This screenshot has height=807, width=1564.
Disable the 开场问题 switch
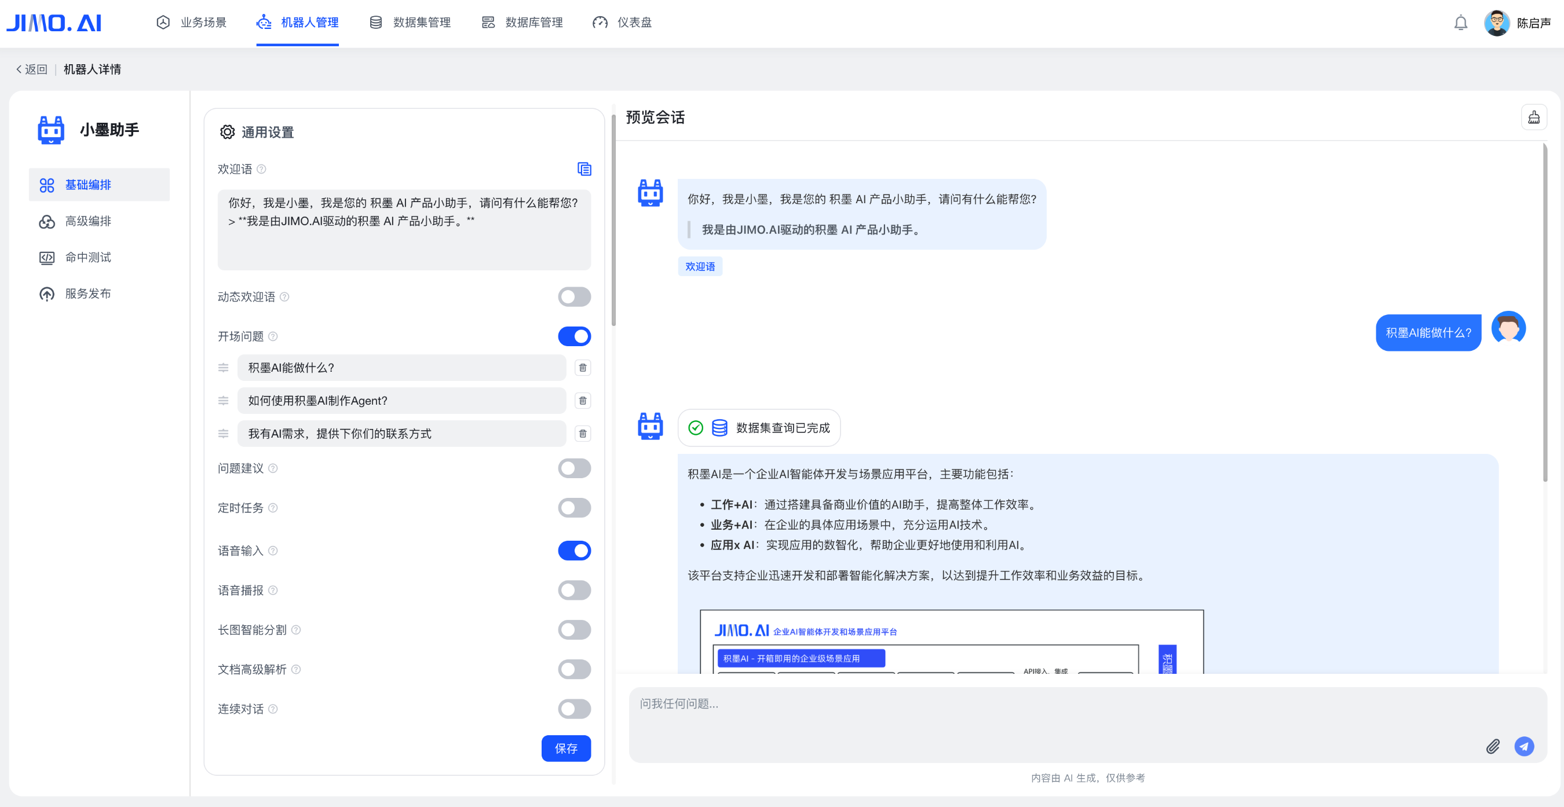573,336
